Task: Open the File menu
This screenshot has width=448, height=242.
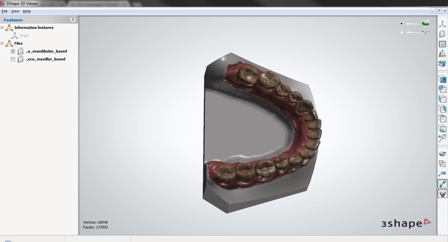Action: (5, 11)
